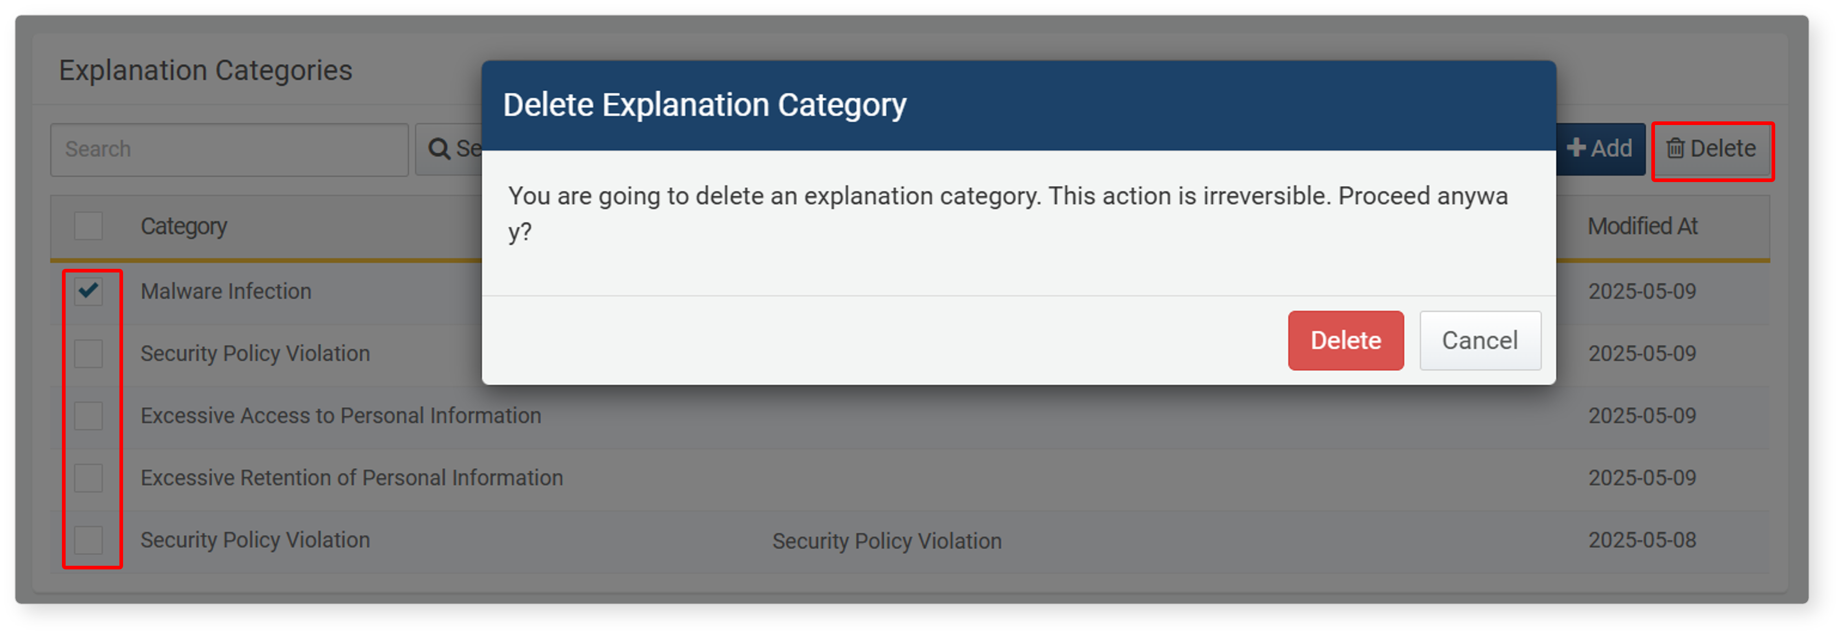
Task: Click the 2025-05-08 modified date cell
Action: tap(1642, 540)
